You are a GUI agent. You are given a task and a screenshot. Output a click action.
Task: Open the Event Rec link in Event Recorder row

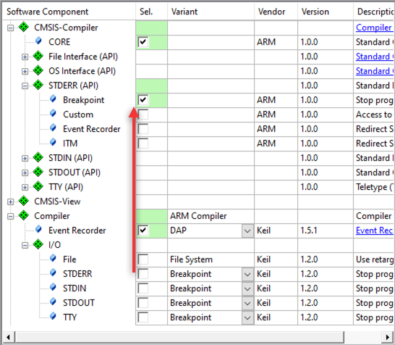[x=374, y=230]
